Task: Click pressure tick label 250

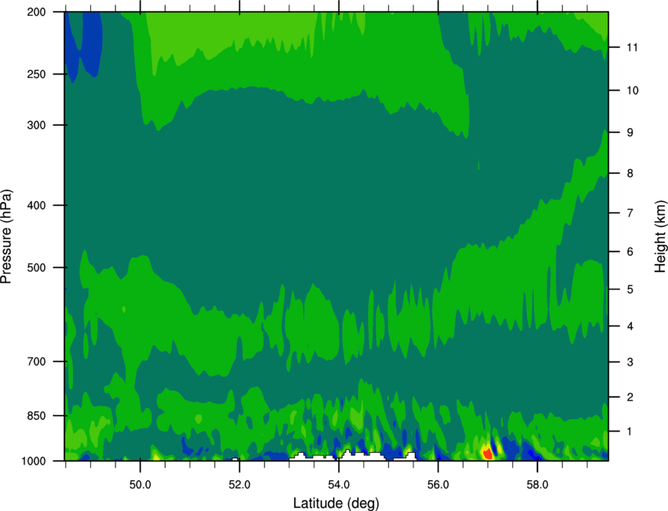Action: click(36, 74)
